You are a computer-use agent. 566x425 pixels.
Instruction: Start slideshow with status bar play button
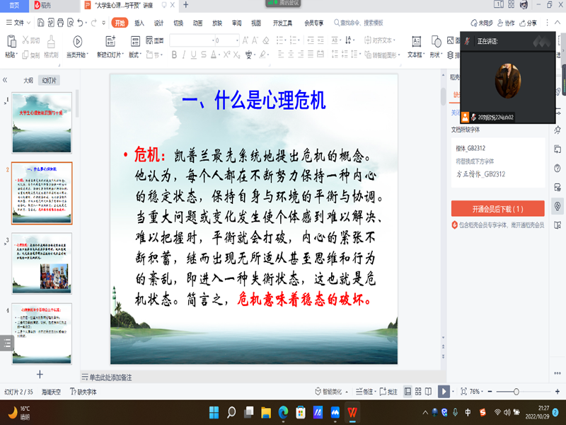(443, 391)
